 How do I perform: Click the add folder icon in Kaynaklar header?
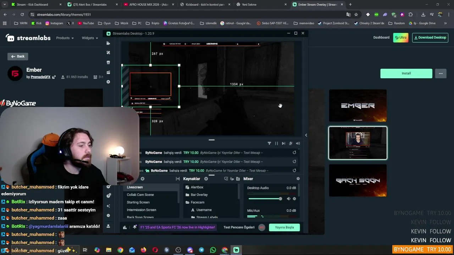pyautogui.click(x=238, y=179)
